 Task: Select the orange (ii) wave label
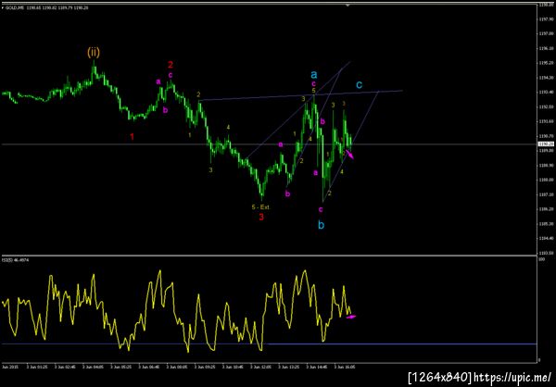94,53
